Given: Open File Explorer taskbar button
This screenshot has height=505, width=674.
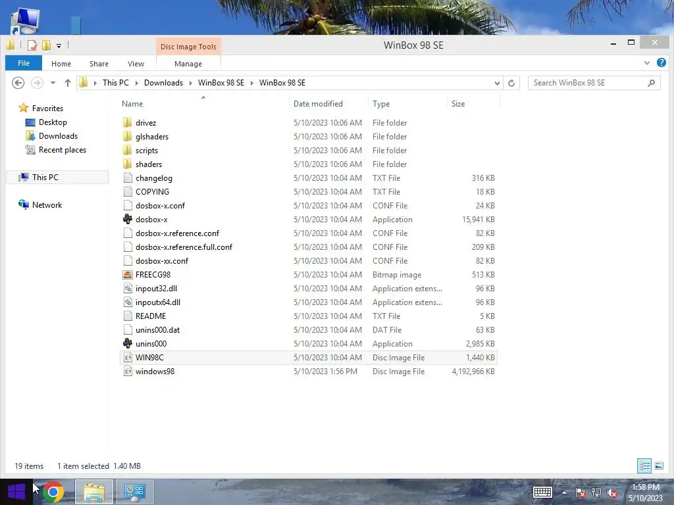Looking at the screenshot, I should coord(94,492).
